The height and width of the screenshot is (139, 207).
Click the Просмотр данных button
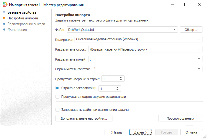[180, 118]
